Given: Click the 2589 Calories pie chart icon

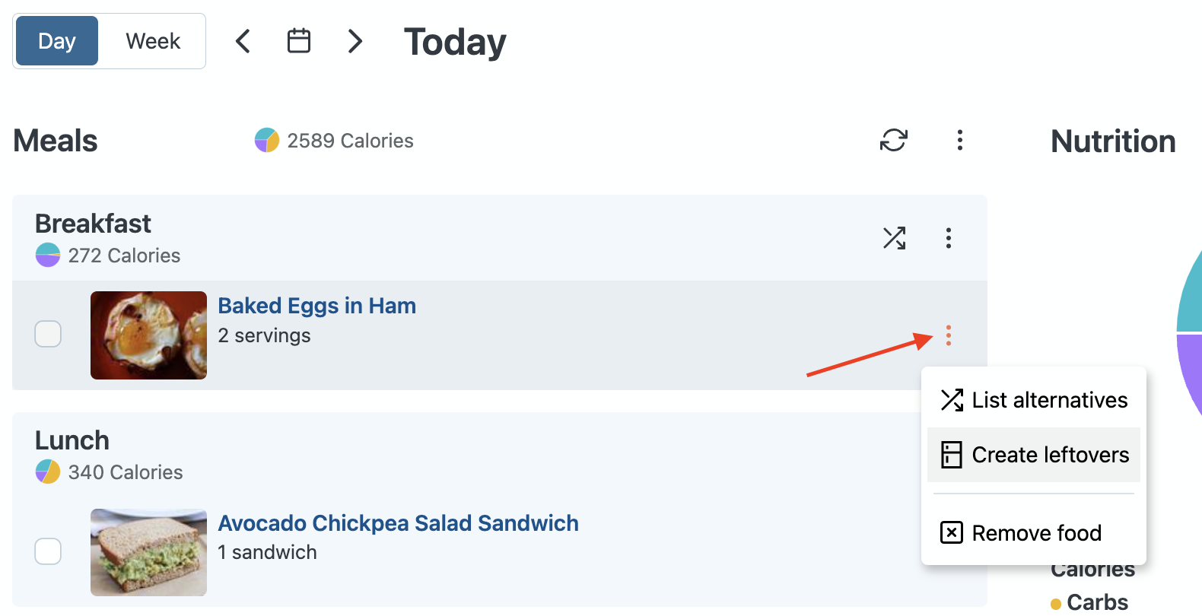Looking at the screenshot, I should pyautogui.click(x=267, y=140).
